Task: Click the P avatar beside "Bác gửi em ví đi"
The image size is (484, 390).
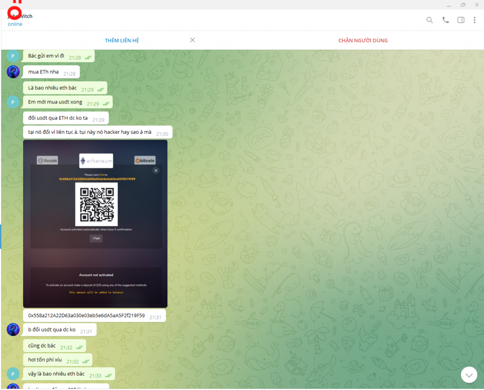Action: coord(13,56)
